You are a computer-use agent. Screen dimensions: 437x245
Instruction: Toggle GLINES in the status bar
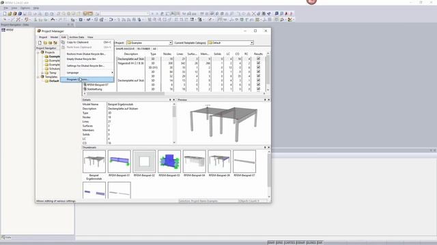pyautogui.click(x=311, y=243)
